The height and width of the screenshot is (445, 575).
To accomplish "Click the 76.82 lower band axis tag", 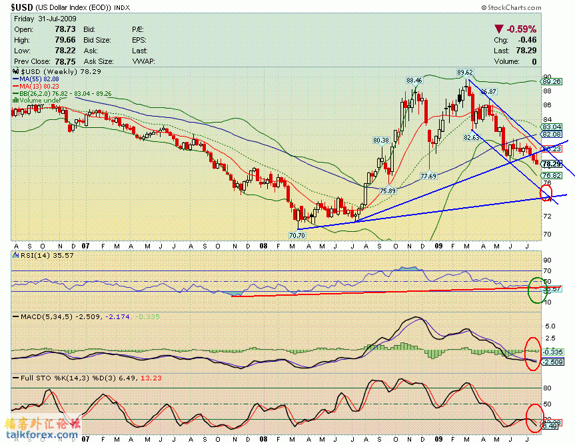I will (x=552, y=176).
